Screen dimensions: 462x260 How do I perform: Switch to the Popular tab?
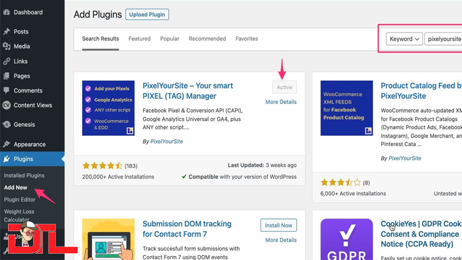click(170, 39)
